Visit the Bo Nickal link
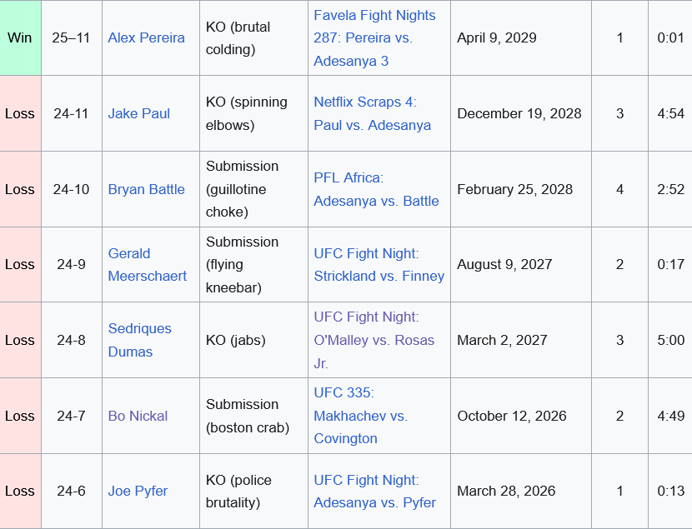 pyautogui.click(x=138, y=417)
